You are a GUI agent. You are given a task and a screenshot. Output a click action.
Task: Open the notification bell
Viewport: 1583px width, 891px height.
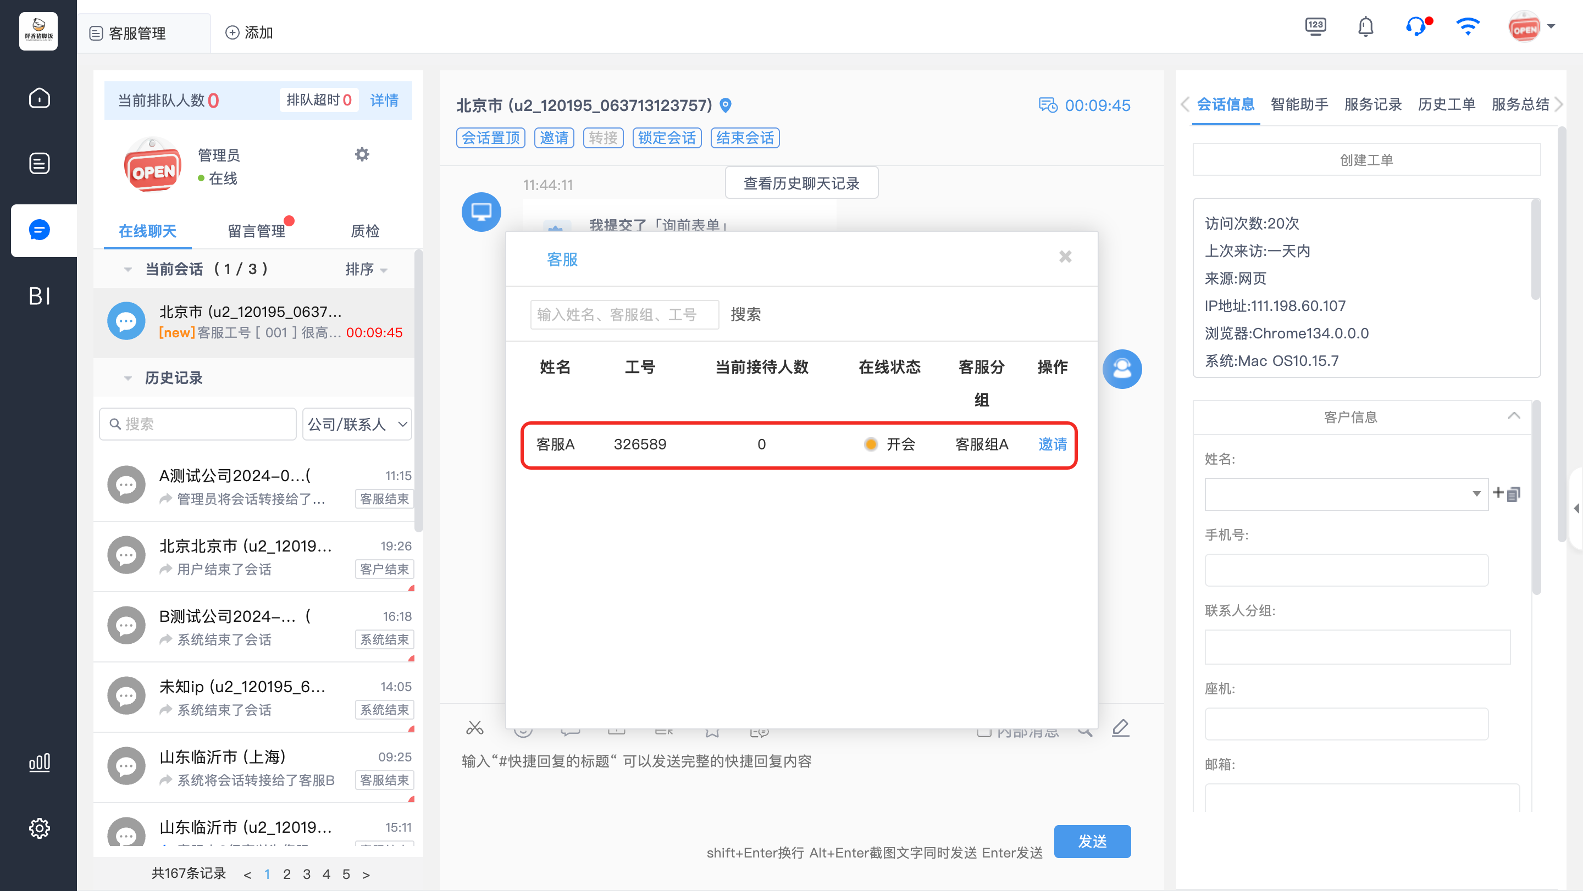point(1365,27)
